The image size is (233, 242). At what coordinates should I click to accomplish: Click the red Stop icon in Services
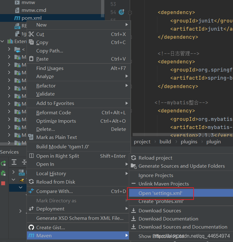coord(3,183)
